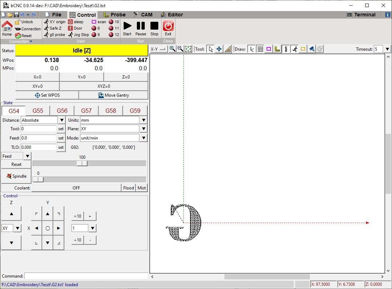The image size is (392, 289).
Task: Open the undo history dropdown arrow
Action: click(x=28, y=15)
